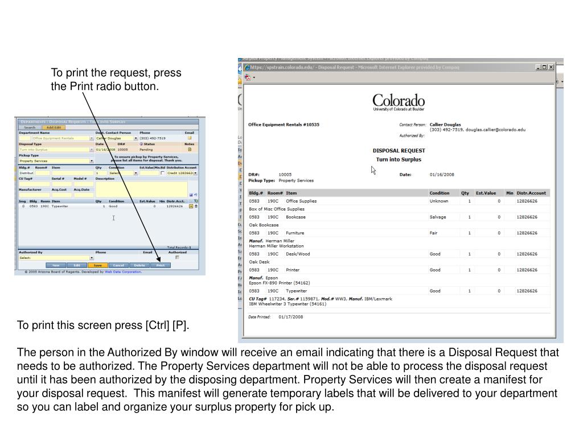Open the Notes icon beside Status
583x437 pixels.
(x=190, y=150)
